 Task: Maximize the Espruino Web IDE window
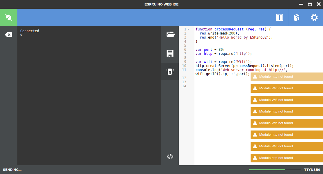click(x=310, y=4)
